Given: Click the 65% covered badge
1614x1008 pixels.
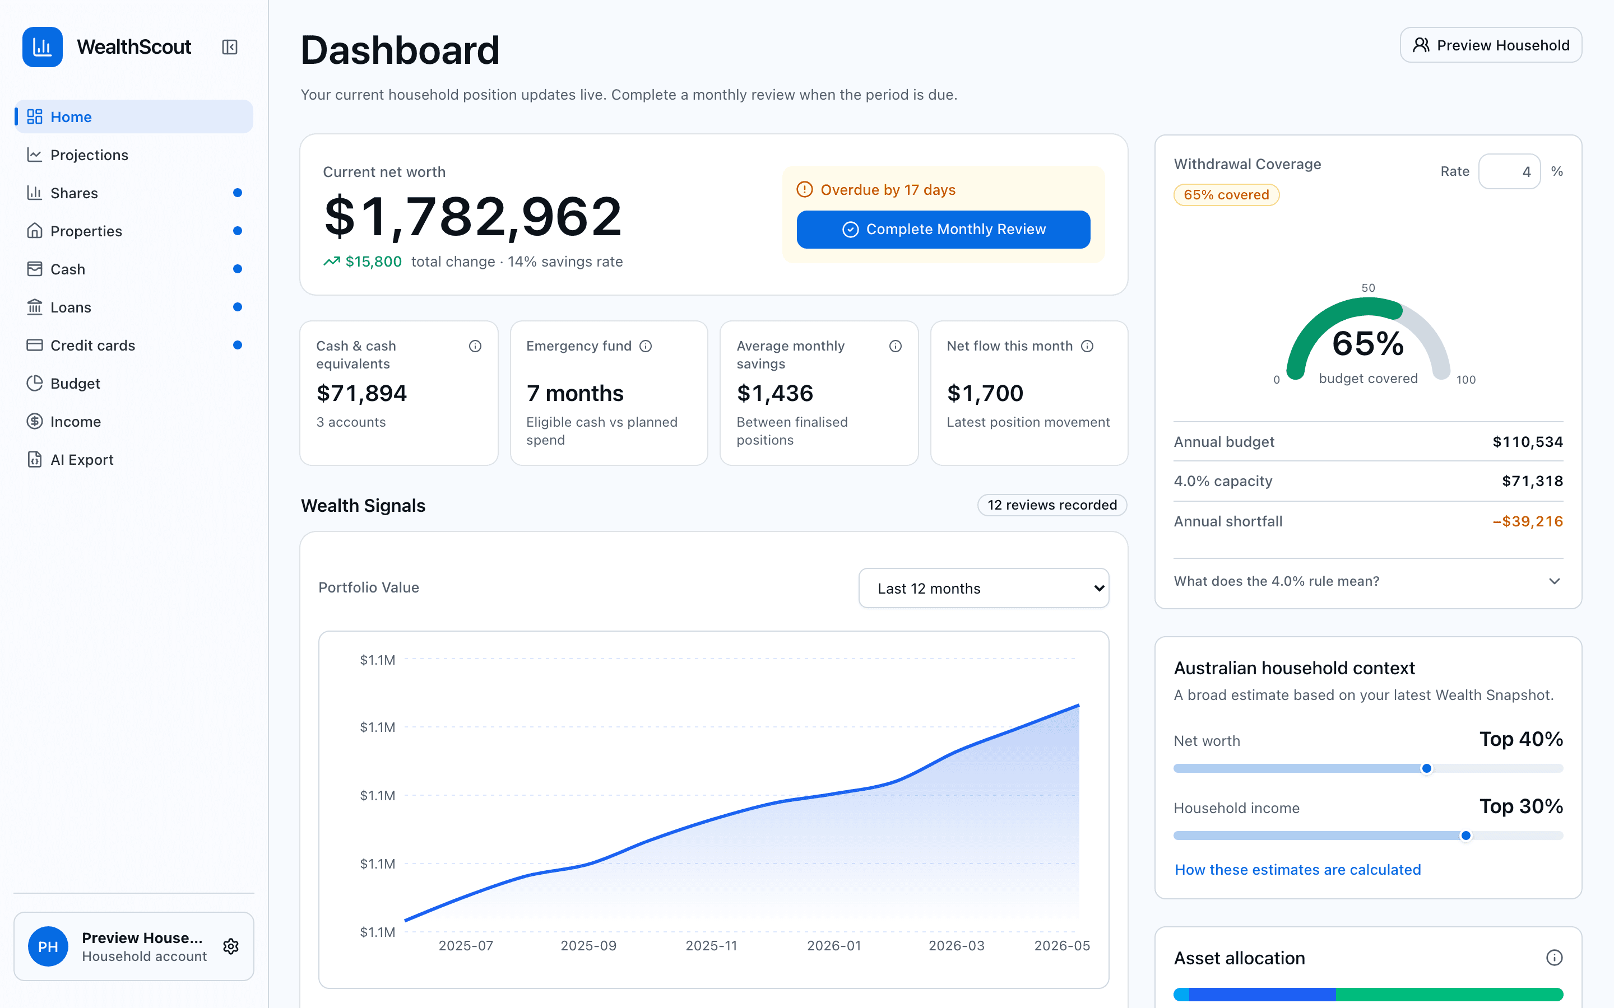Looking at the screenshot, I should [x=1226, y=195].
